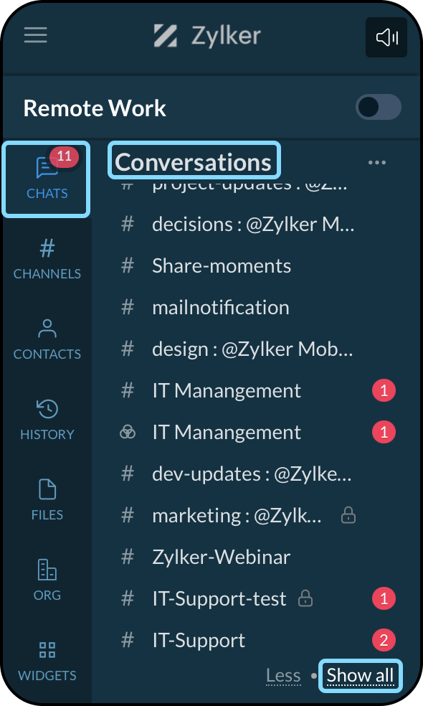423x706 pixels.
Task: Open the Channels hash icon in sidebar
Action: click(47, 248)
